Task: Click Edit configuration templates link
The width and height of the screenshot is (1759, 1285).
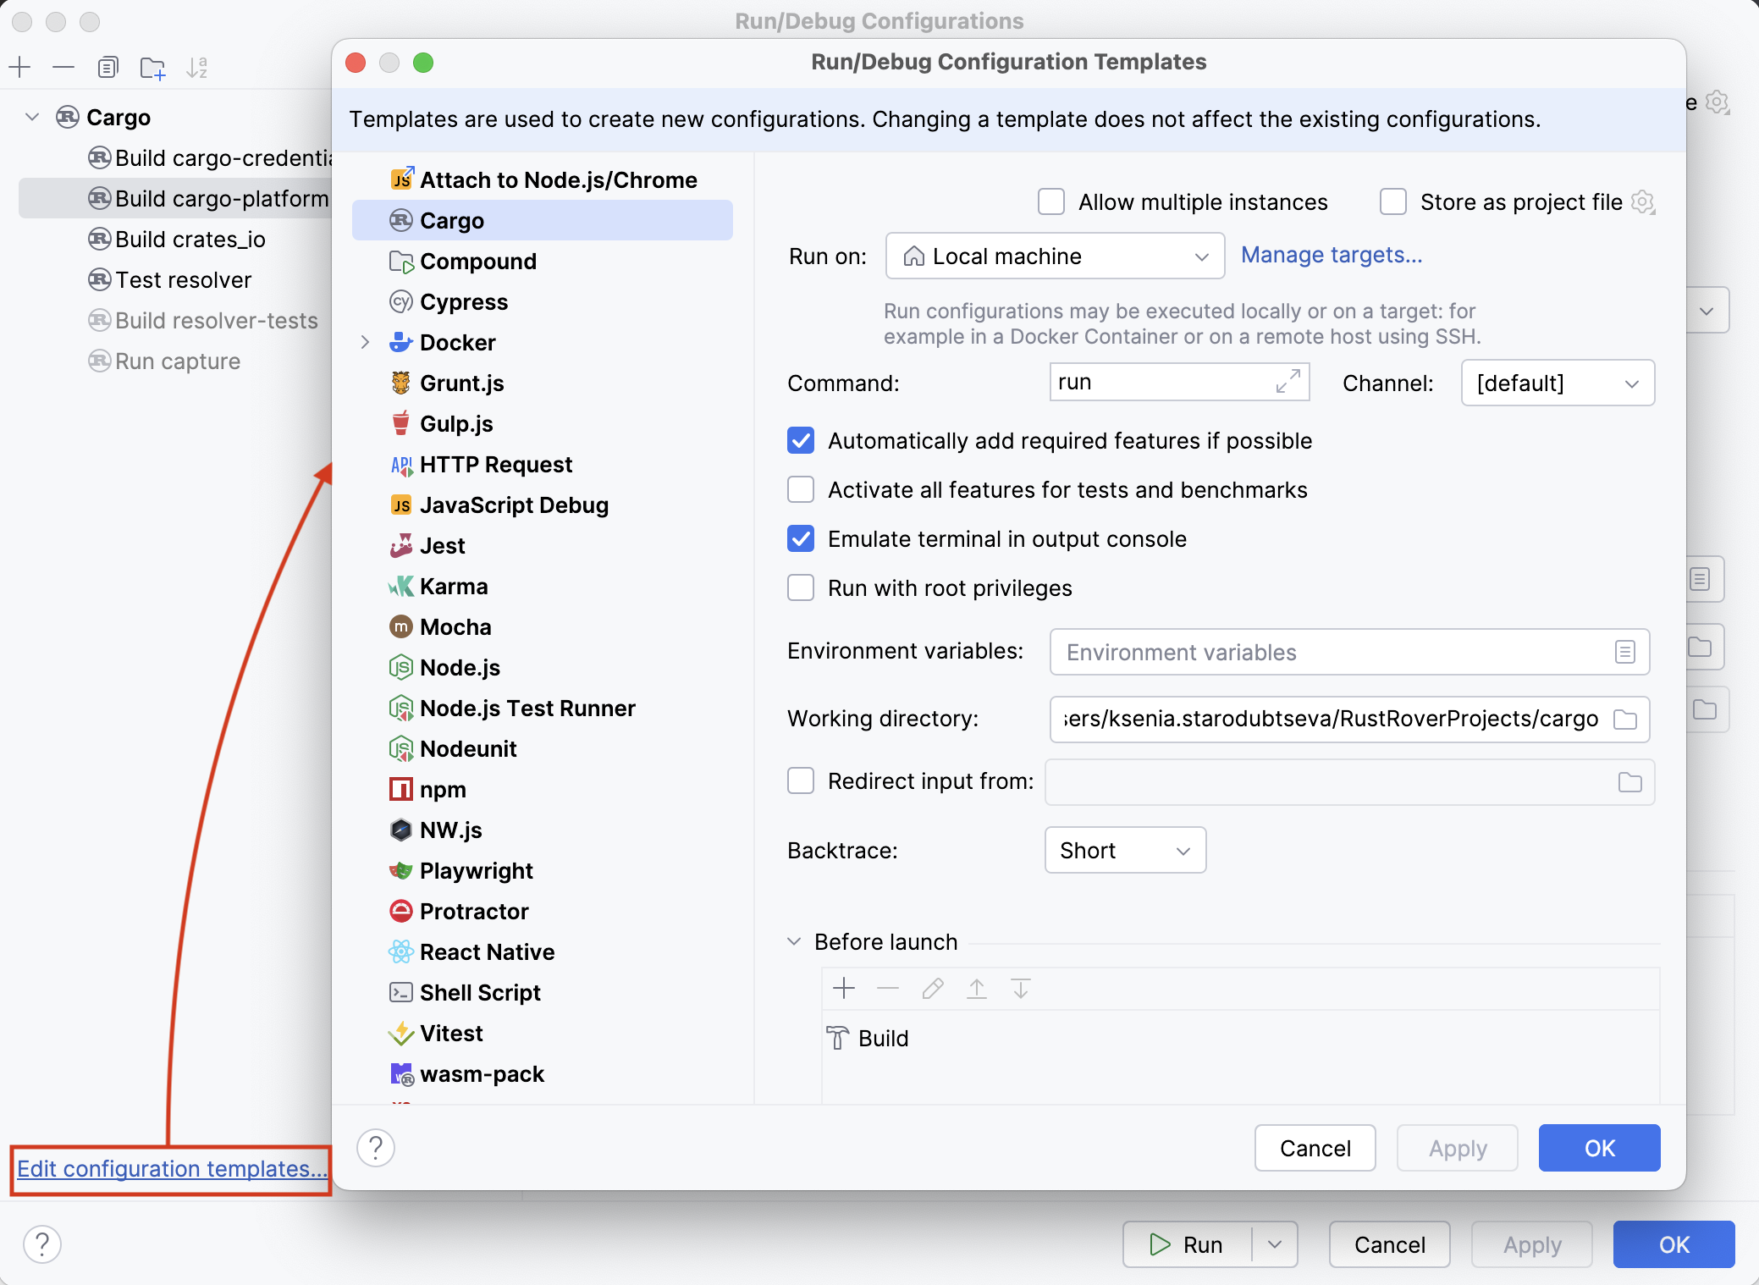Action: click(171, 1168)
